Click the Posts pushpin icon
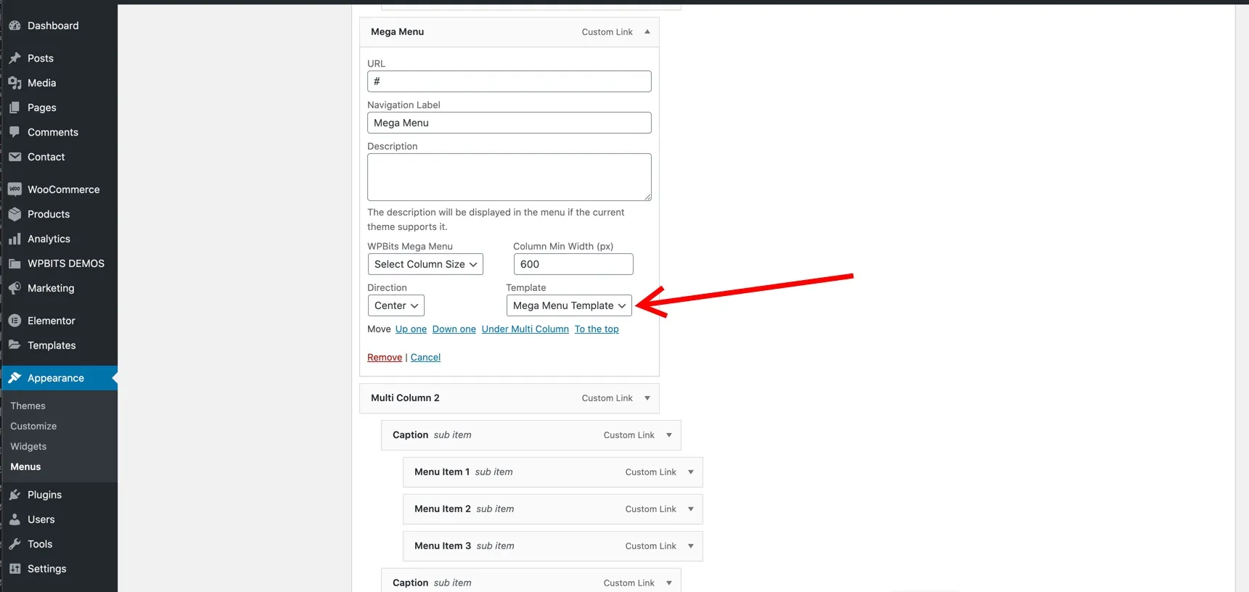This screenshot has width=1249, height=592. (15, 58)
